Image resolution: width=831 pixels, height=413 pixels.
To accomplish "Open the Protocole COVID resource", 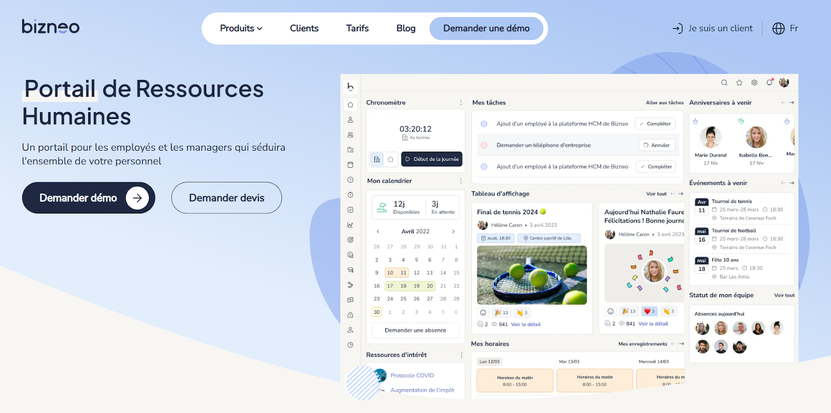I will pyautogui.click(x=412, y=376).
